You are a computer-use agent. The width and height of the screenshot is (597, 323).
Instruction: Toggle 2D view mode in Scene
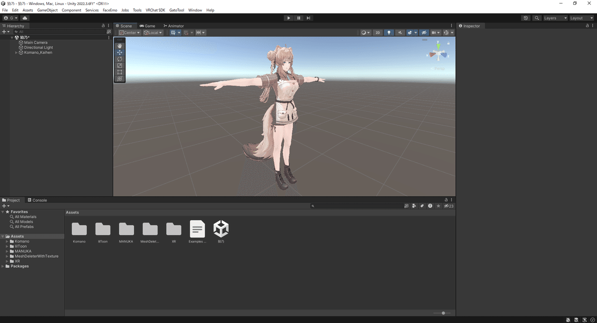coord(378,33)
